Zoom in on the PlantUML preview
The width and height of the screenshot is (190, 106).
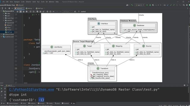(47, 11)
